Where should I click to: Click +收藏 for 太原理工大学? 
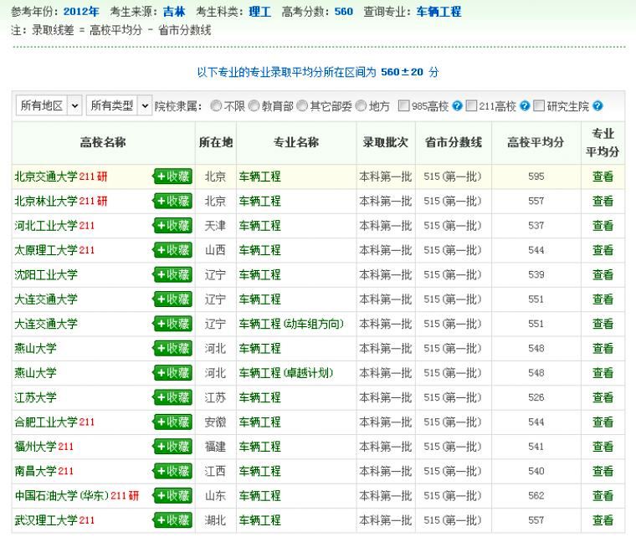(x=172, y=250)
